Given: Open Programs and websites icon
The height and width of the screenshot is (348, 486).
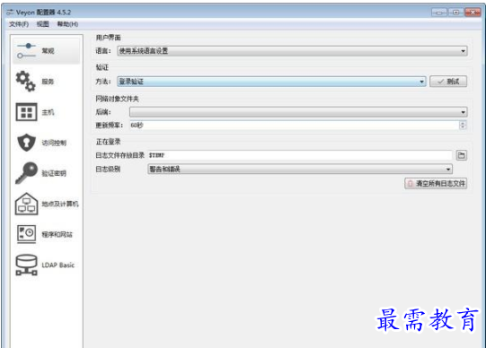Looking at the screenshot, I should [x=26, y=234].
